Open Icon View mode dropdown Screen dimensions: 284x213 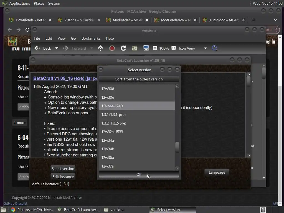point(192,48)
